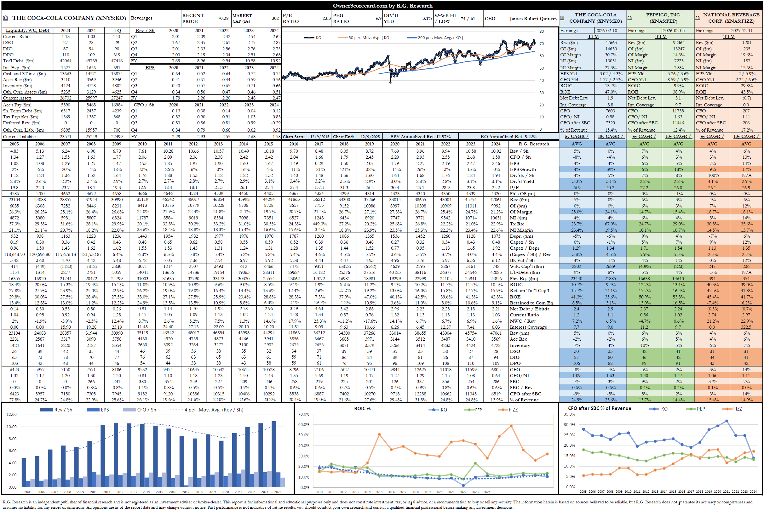Click 50 per. Mov. Avg. orange legend line
Image resolution: width=764 pixels, height=510 pixels.
click(x=342, y=38)
